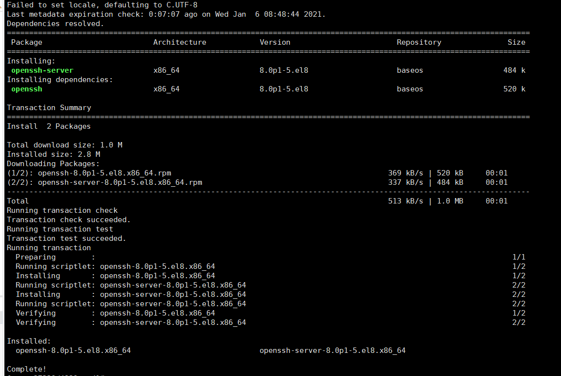The width and height of the screenshot is (561, 376).
Task: Click the Repository column header
Action: point(419,42)
